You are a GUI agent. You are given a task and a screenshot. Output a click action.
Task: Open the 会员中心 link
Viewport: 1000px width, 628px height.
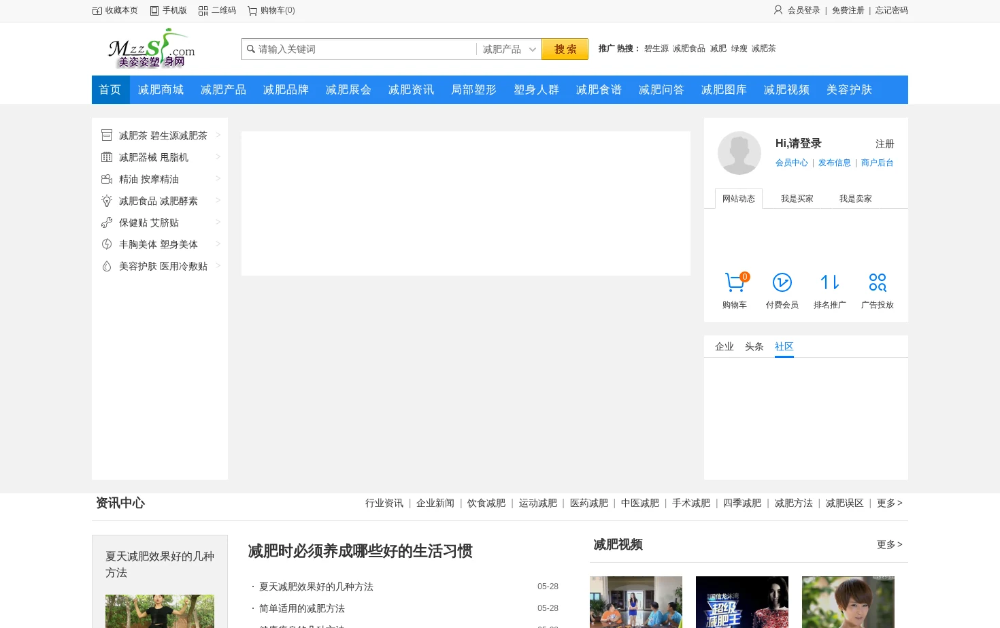click(792, 163)
